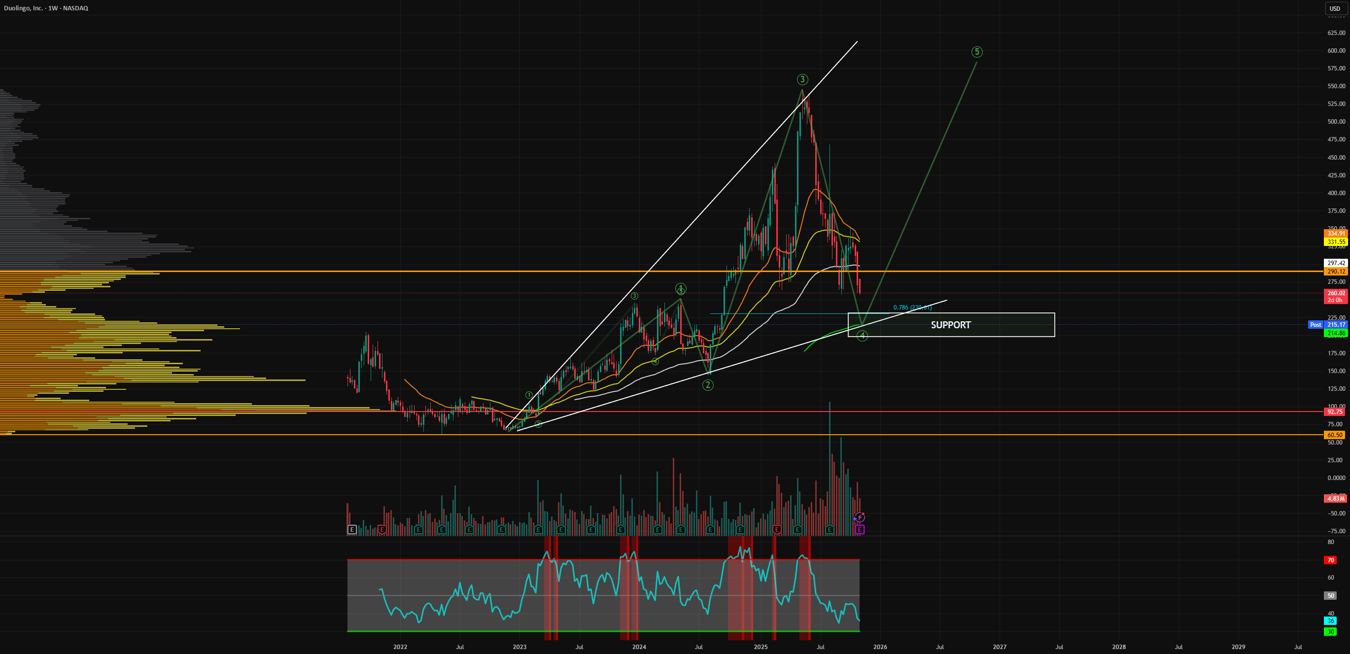This screenshot has height=654, width=1350.
Task: Click the red 92.75 horizontal line label
Action: point(1336,412)
